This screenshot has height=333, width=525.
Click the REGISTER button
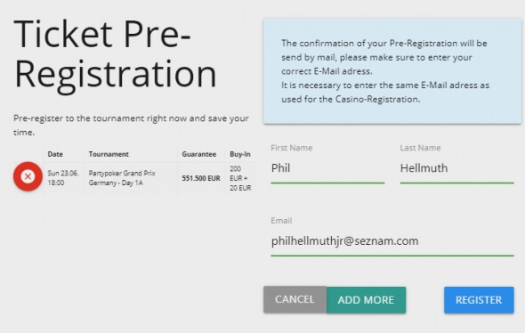point(479,300)
